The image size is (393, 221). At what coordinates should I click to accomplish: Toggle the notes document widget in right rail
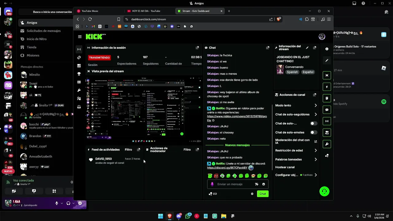[327, 98]
